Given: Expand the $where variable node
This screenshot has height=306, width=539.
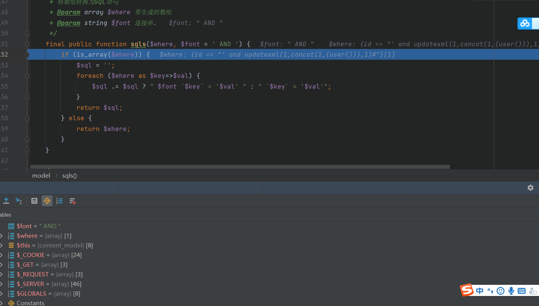Looking at the screenshot, I should click(1, 236).
